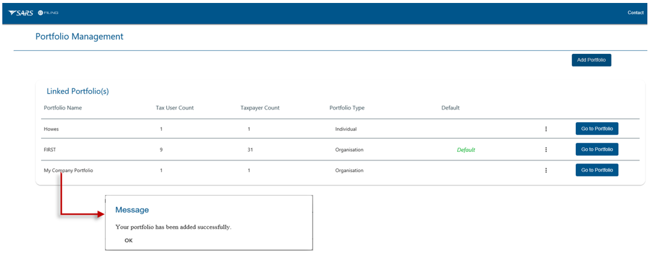Click the SARS logo in header
This screenshot has width=649, height=256.
point(21,12)
